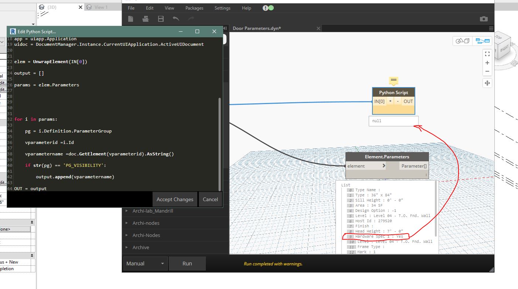
Task: Click the IN[0] port of Python Script
Action: coord(379,101)
